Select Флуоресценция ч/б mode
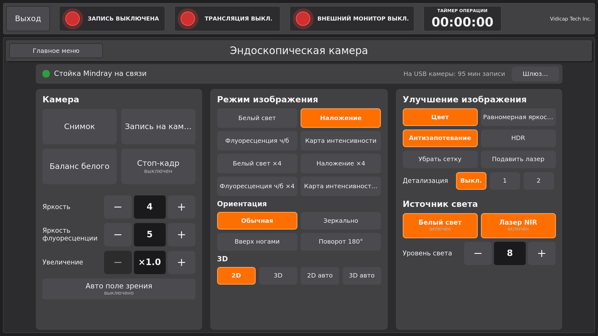The image size is (598, 336). (x=257, y=141)
